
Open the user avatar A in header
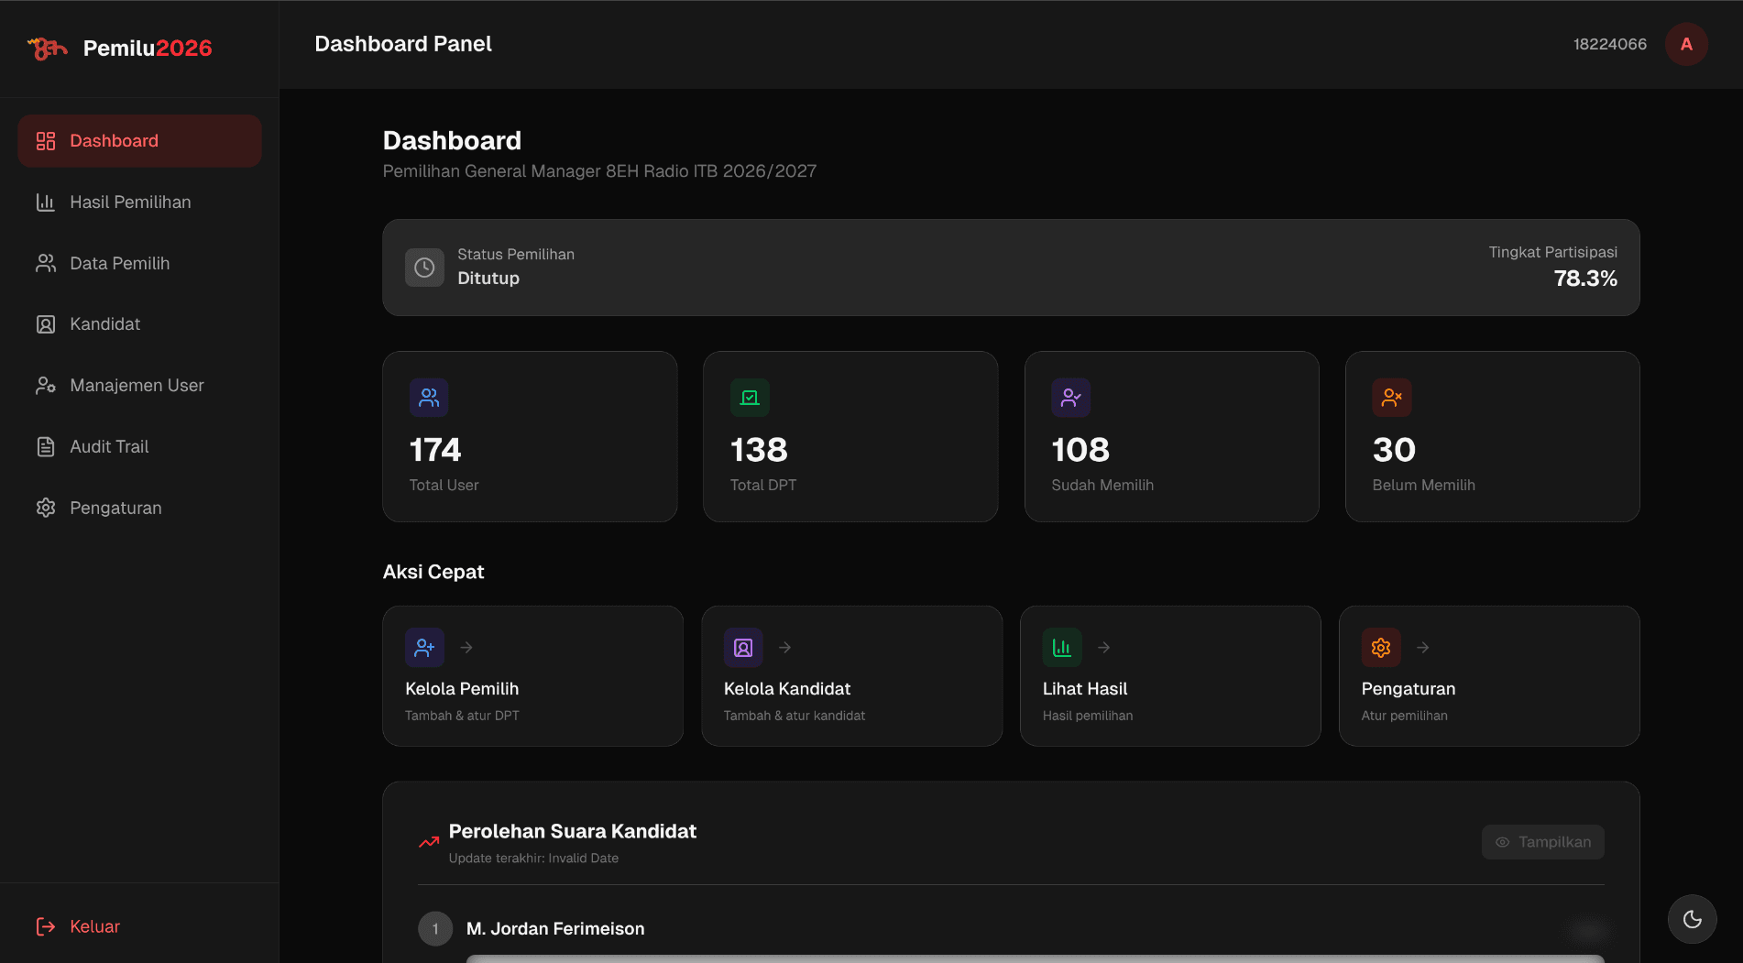click(1686, 44)
